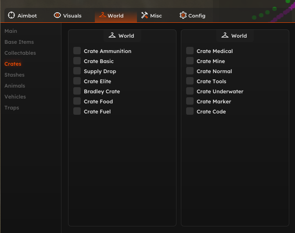
Task: Click the Aimbot crosshair icon
Action: click(11, 15)
